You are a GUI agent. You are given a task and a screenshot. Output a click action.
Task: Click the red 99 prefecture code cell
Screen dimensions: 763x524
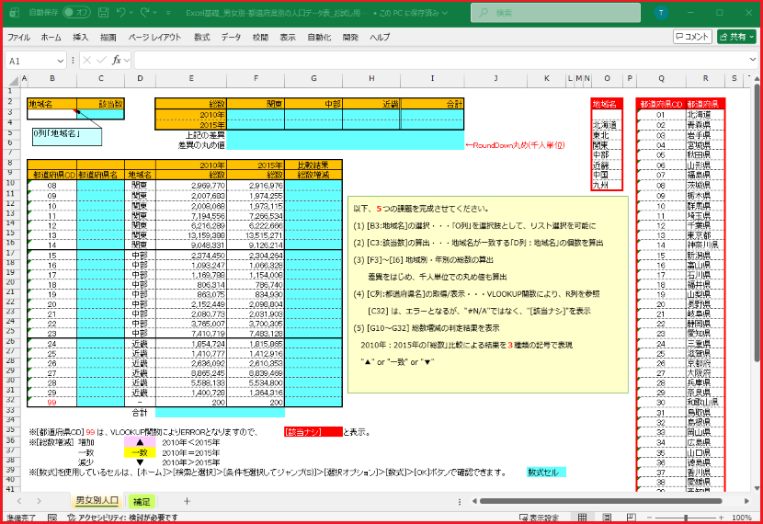52,403
